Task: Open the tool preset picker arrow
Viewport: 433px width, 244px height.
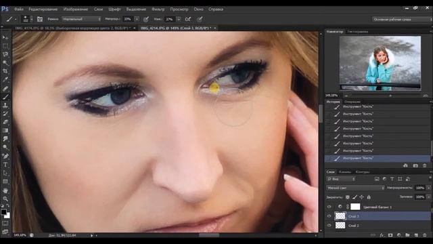Action: tap(16, 20)
